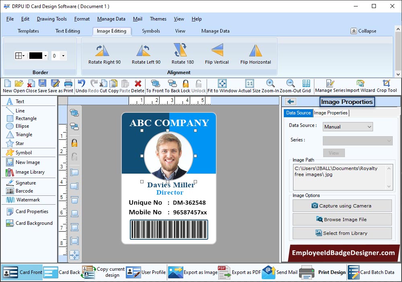Click the lock icon in canvas side strip
402x282 pixels.
(74, 143)
